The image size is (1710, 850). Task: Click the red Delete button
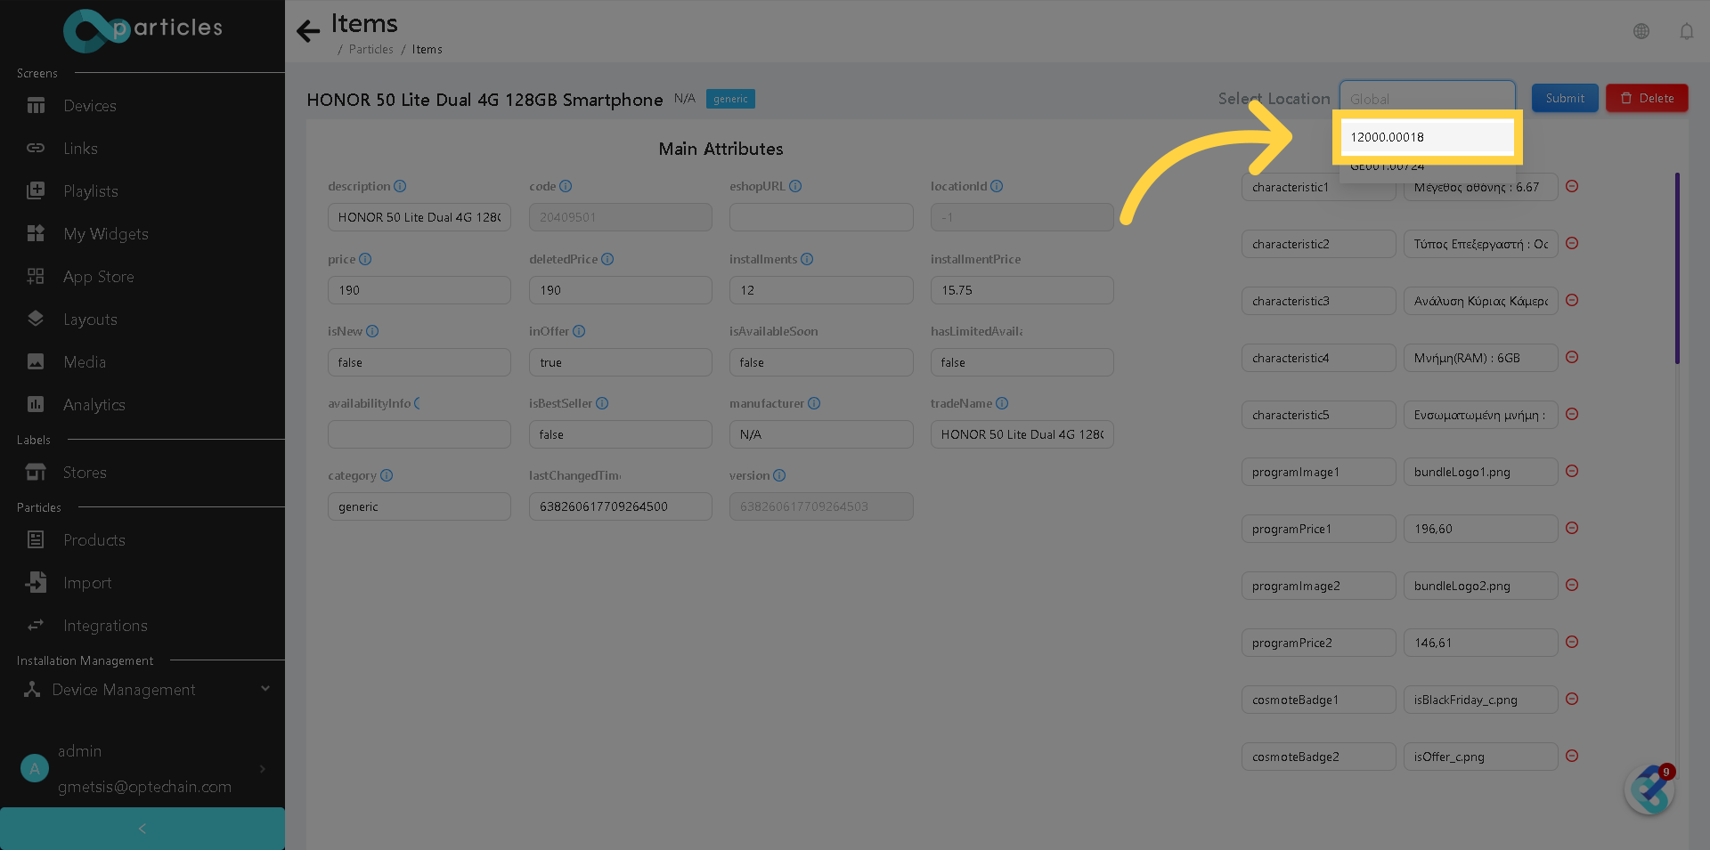1647,98
